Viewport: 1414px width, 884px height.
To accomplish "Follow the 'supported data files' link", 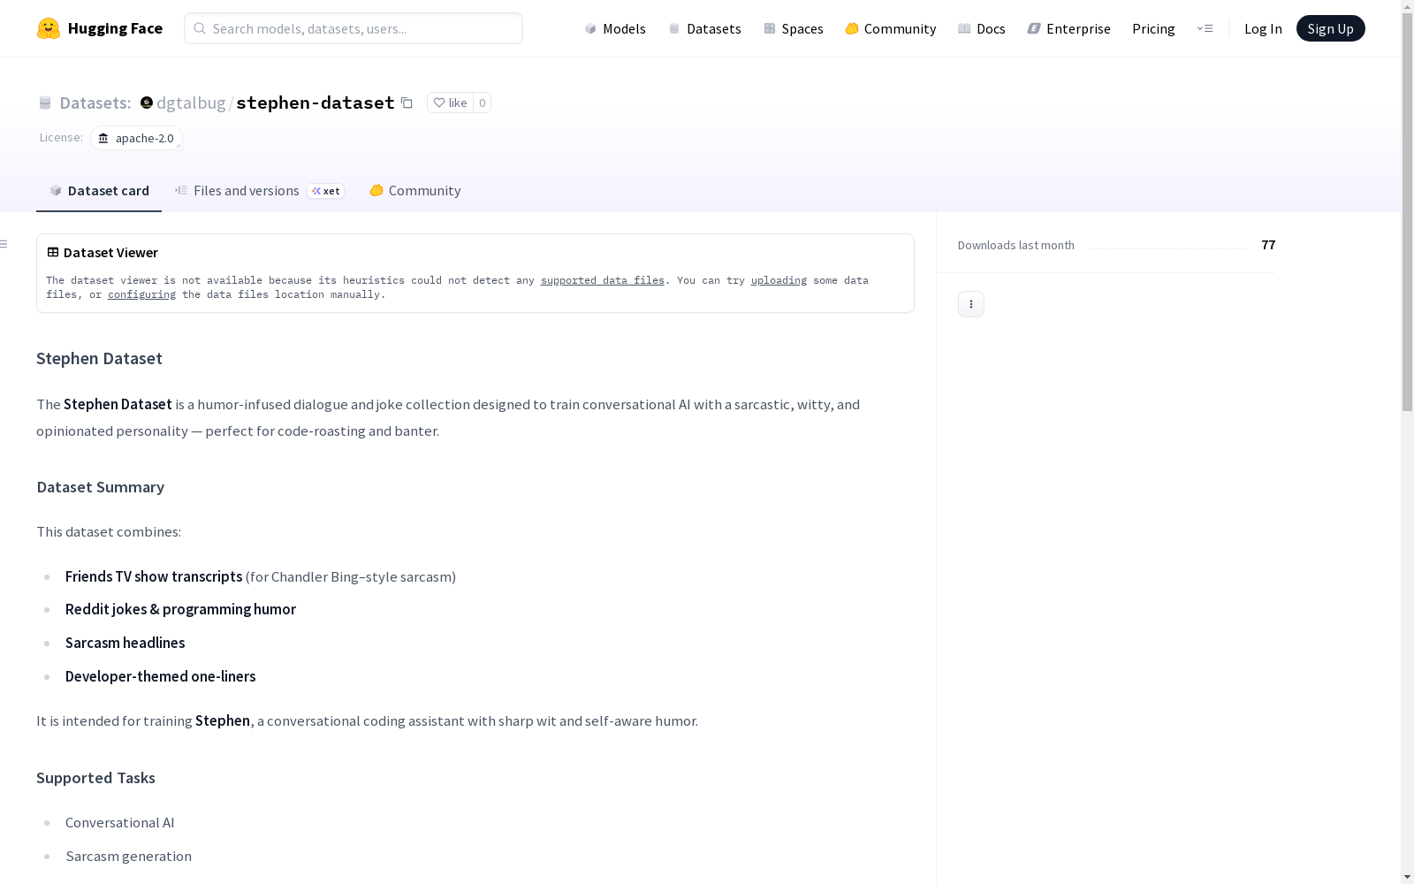I will coord(603,280).
